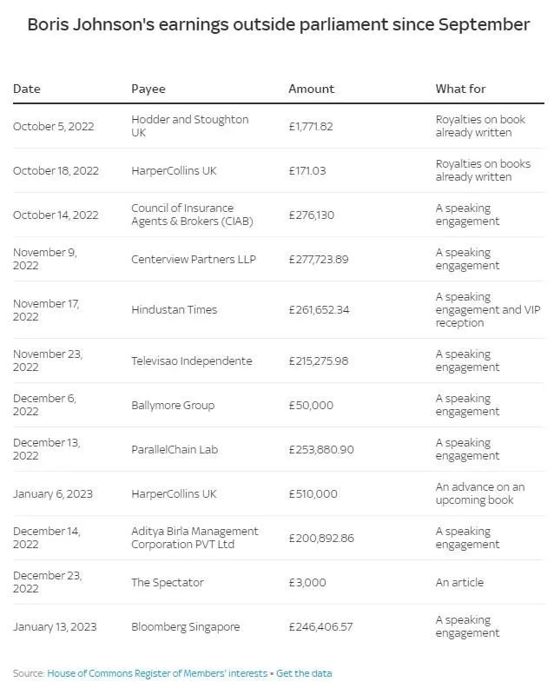Select the An article description cell

click(x=459, y=583)
